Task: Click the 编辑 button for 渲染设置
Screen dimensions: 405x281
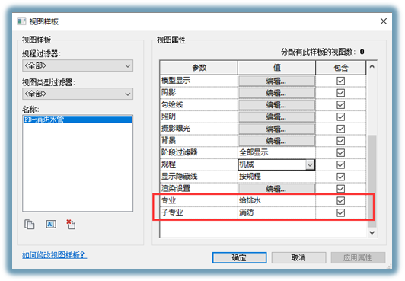Action: tap(276, 189)
